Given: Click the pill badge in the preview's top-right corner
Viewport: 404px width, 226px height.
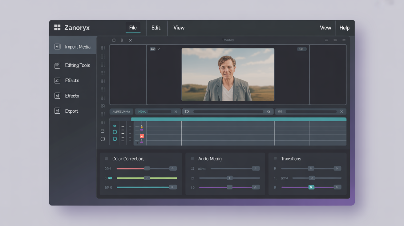Looking at the screenshot, I should click(301, 49).
